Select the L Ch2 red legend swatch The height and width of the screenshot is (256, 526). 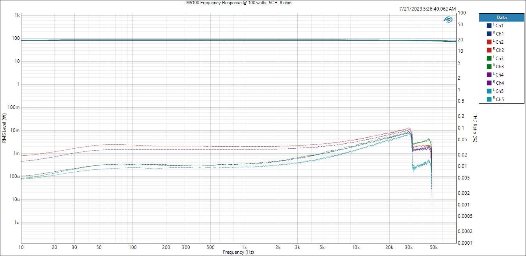(489, 42)
